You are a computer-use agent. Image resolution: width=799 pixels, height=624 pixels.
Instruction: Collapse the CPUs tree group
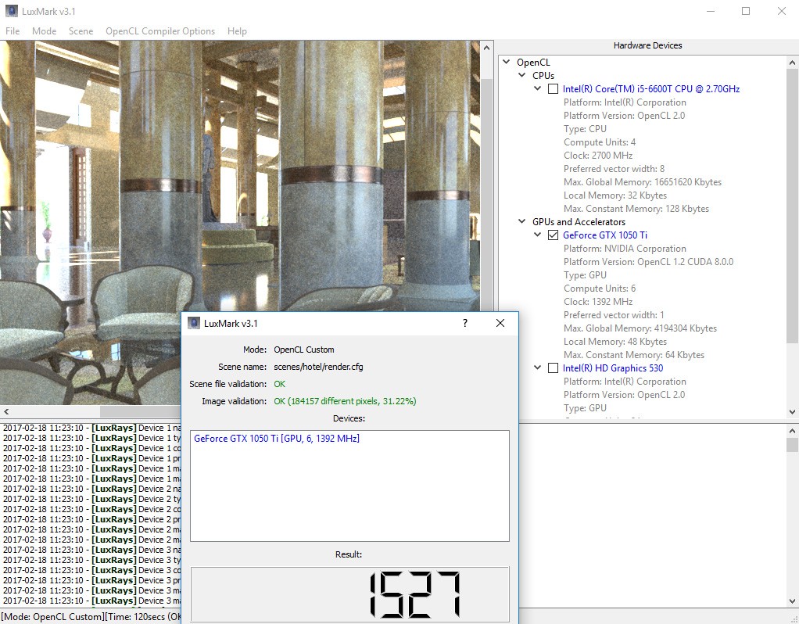click(522, 76)
